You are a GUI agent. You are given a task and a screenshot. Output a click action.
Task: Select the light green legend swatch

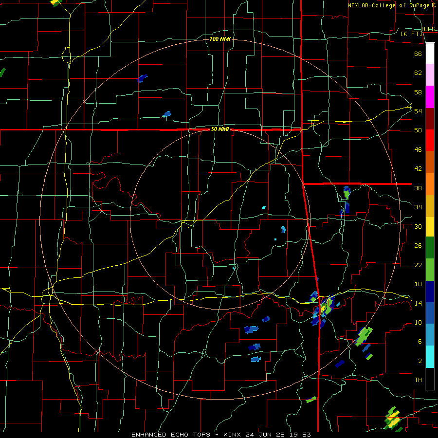tap(430, 270)
